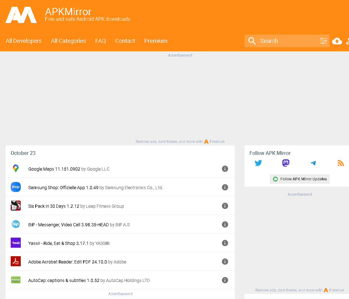
Task: Follow APK Mirror on Mastodon
Action: pyautogui.click(x=286, y=163)
